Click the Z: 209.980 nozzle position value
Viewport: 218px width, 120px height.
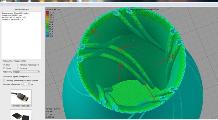pyautogui.click(x=50, y=117)
